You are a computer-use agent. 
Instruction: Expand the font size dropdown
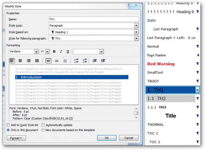tap(47, 52)
